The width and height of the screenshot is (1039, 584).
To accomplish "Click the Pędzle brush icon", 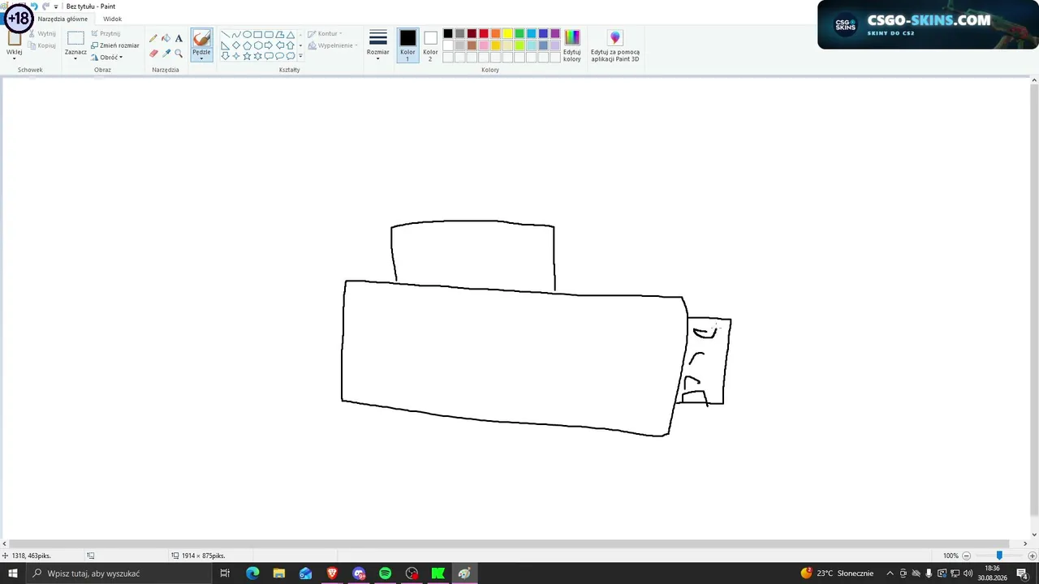I will coord(201,38).
